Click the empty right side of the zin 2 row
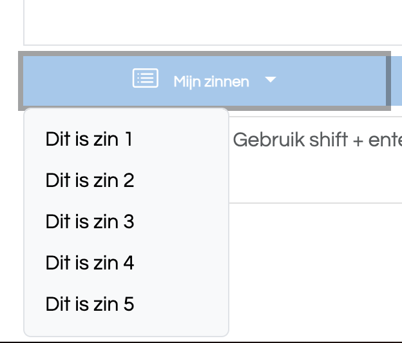This screenshot has height=343, width=402. point(181,181)
